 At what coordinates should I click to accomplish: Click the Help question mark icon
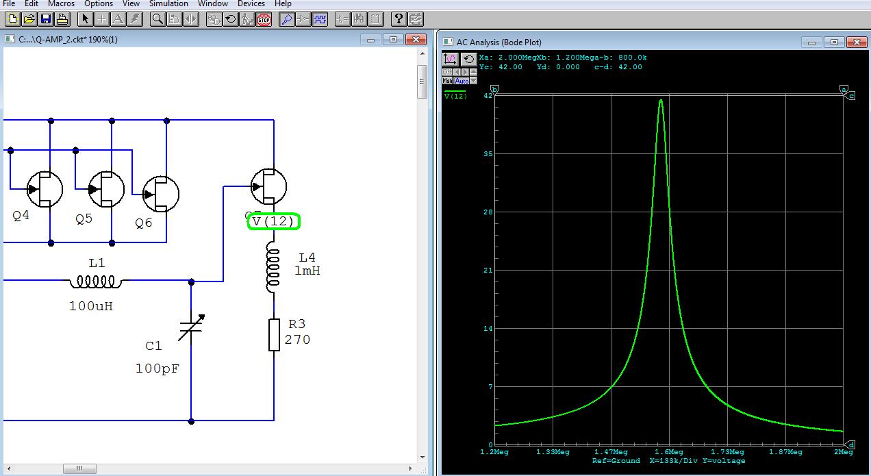[x=399, y=19]
